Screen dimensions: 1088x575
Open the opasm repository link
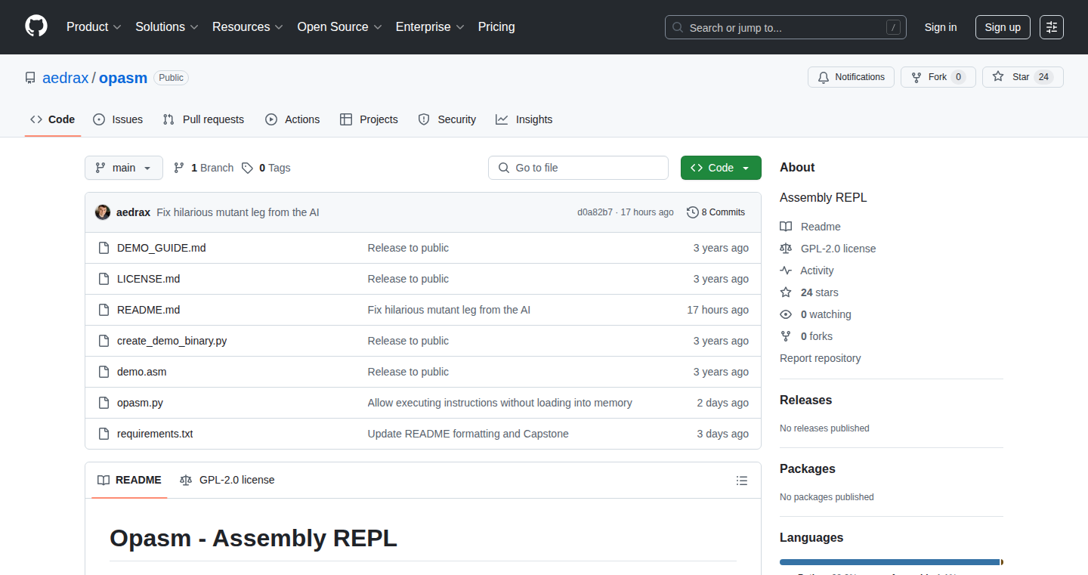(123, 78)
